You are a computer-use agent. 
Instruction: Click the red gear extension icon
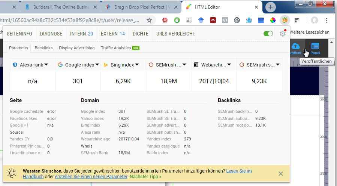coord(165,20)
